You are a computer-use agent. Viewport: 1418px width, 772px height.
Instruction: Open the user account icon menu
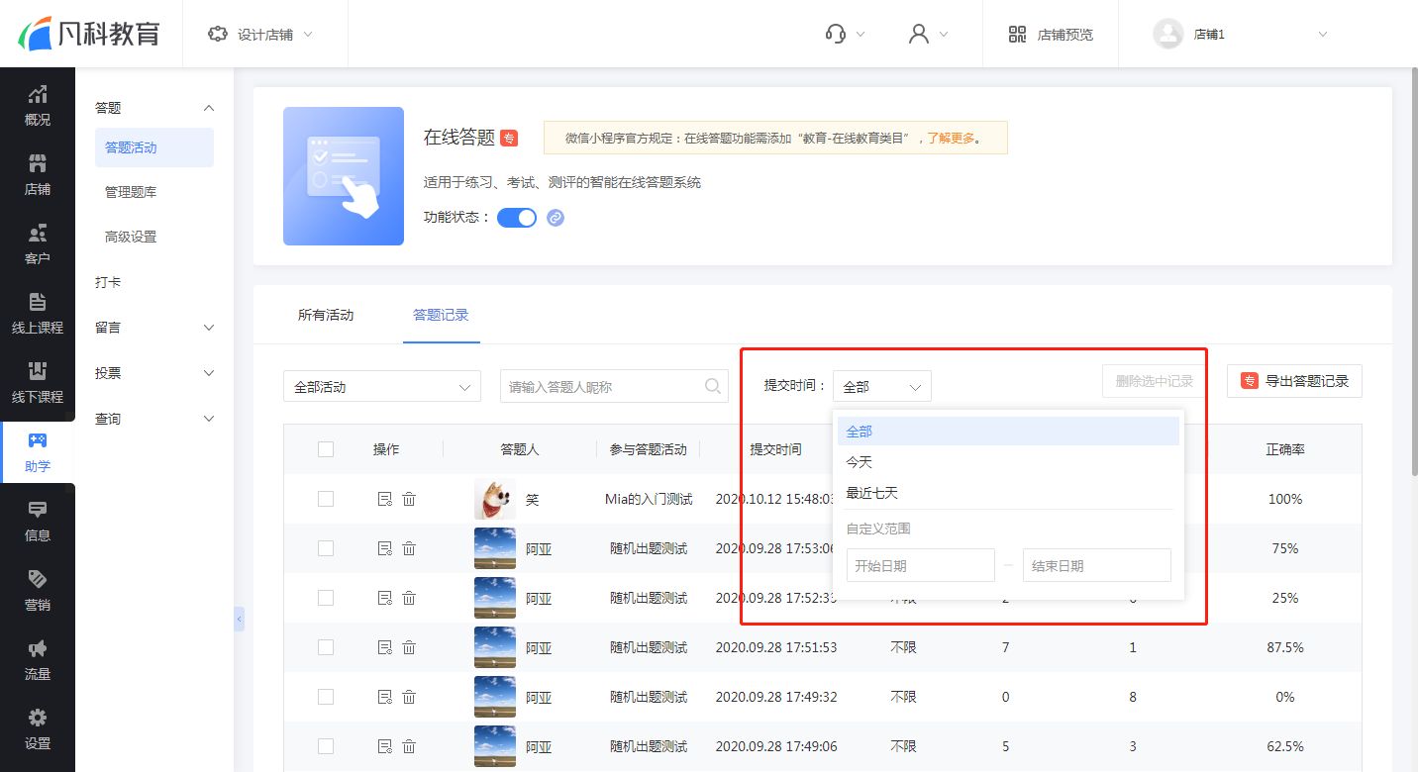pyautogui.click(x=928, y=34)
